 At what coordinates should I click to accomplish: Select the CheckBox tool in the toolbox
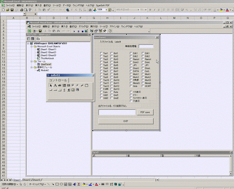click(x=73, y=85)
